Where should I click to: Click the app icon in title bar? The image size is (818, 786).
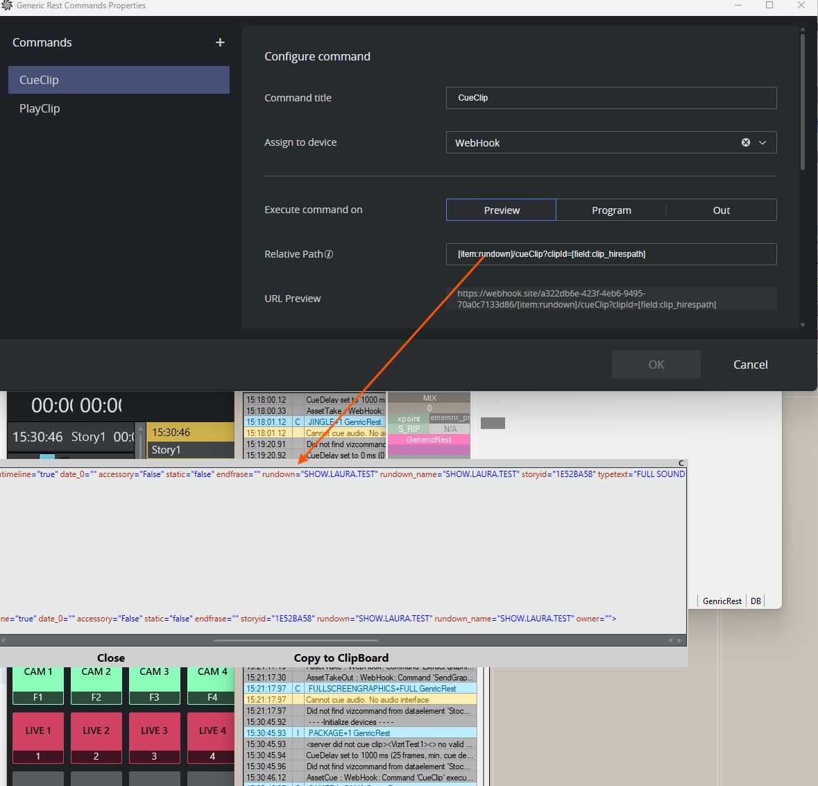click(7, 6)
